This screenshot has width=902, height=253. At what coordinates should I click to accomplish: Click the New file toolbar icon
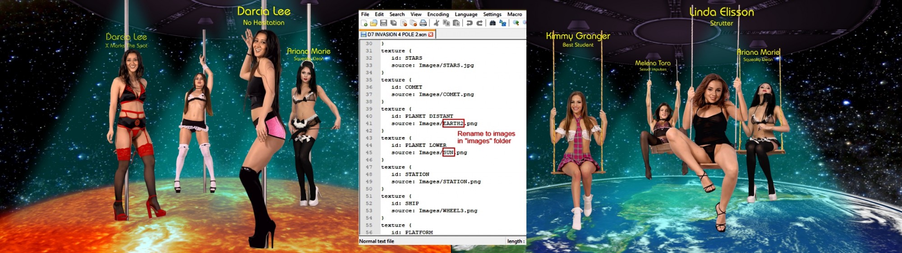click(364, 23)
